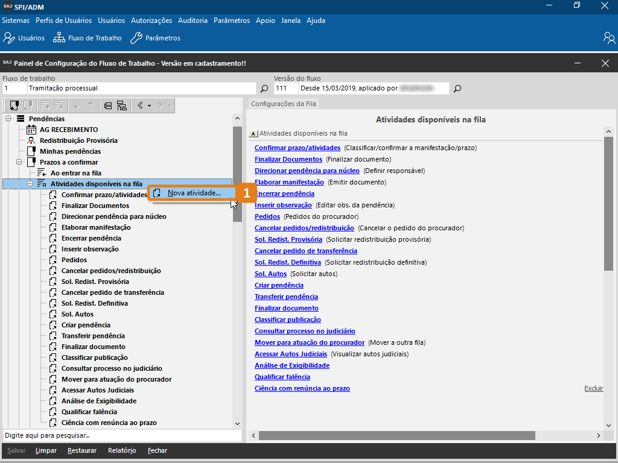Collapse the Atividades disponíveis na fila node
The width and height of the screenshot is (618, 463).
tap(30, 184)
